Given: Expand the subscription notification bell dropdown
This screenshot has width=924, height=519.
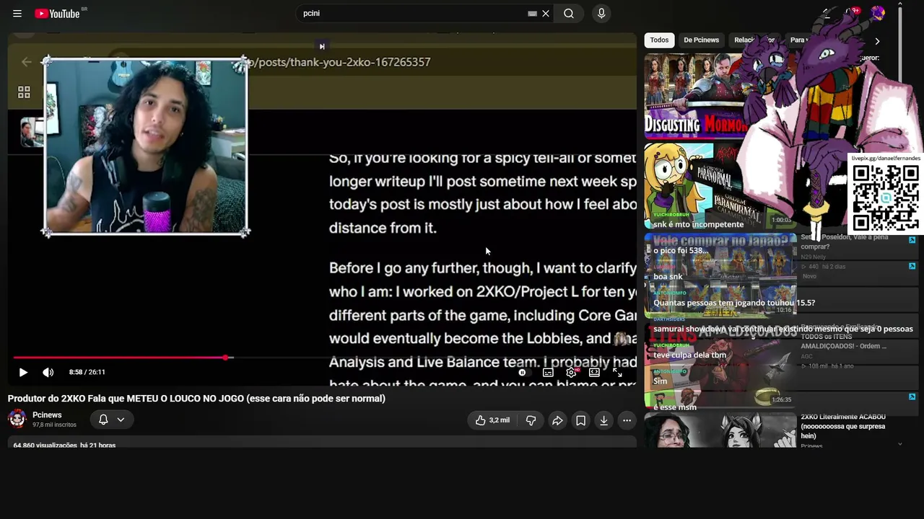Looking at the screenshot, I should (111, 420).
